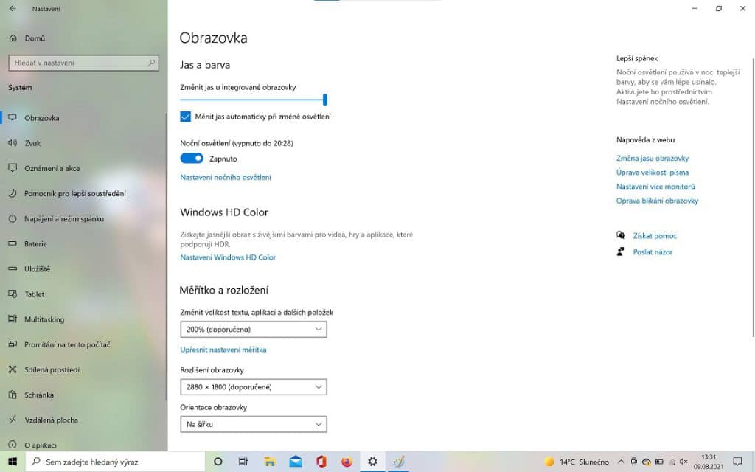This screenshot has width=755, height=472.
Task: Open Oprava blikání obrazovky help link
Action: (657, 201)
